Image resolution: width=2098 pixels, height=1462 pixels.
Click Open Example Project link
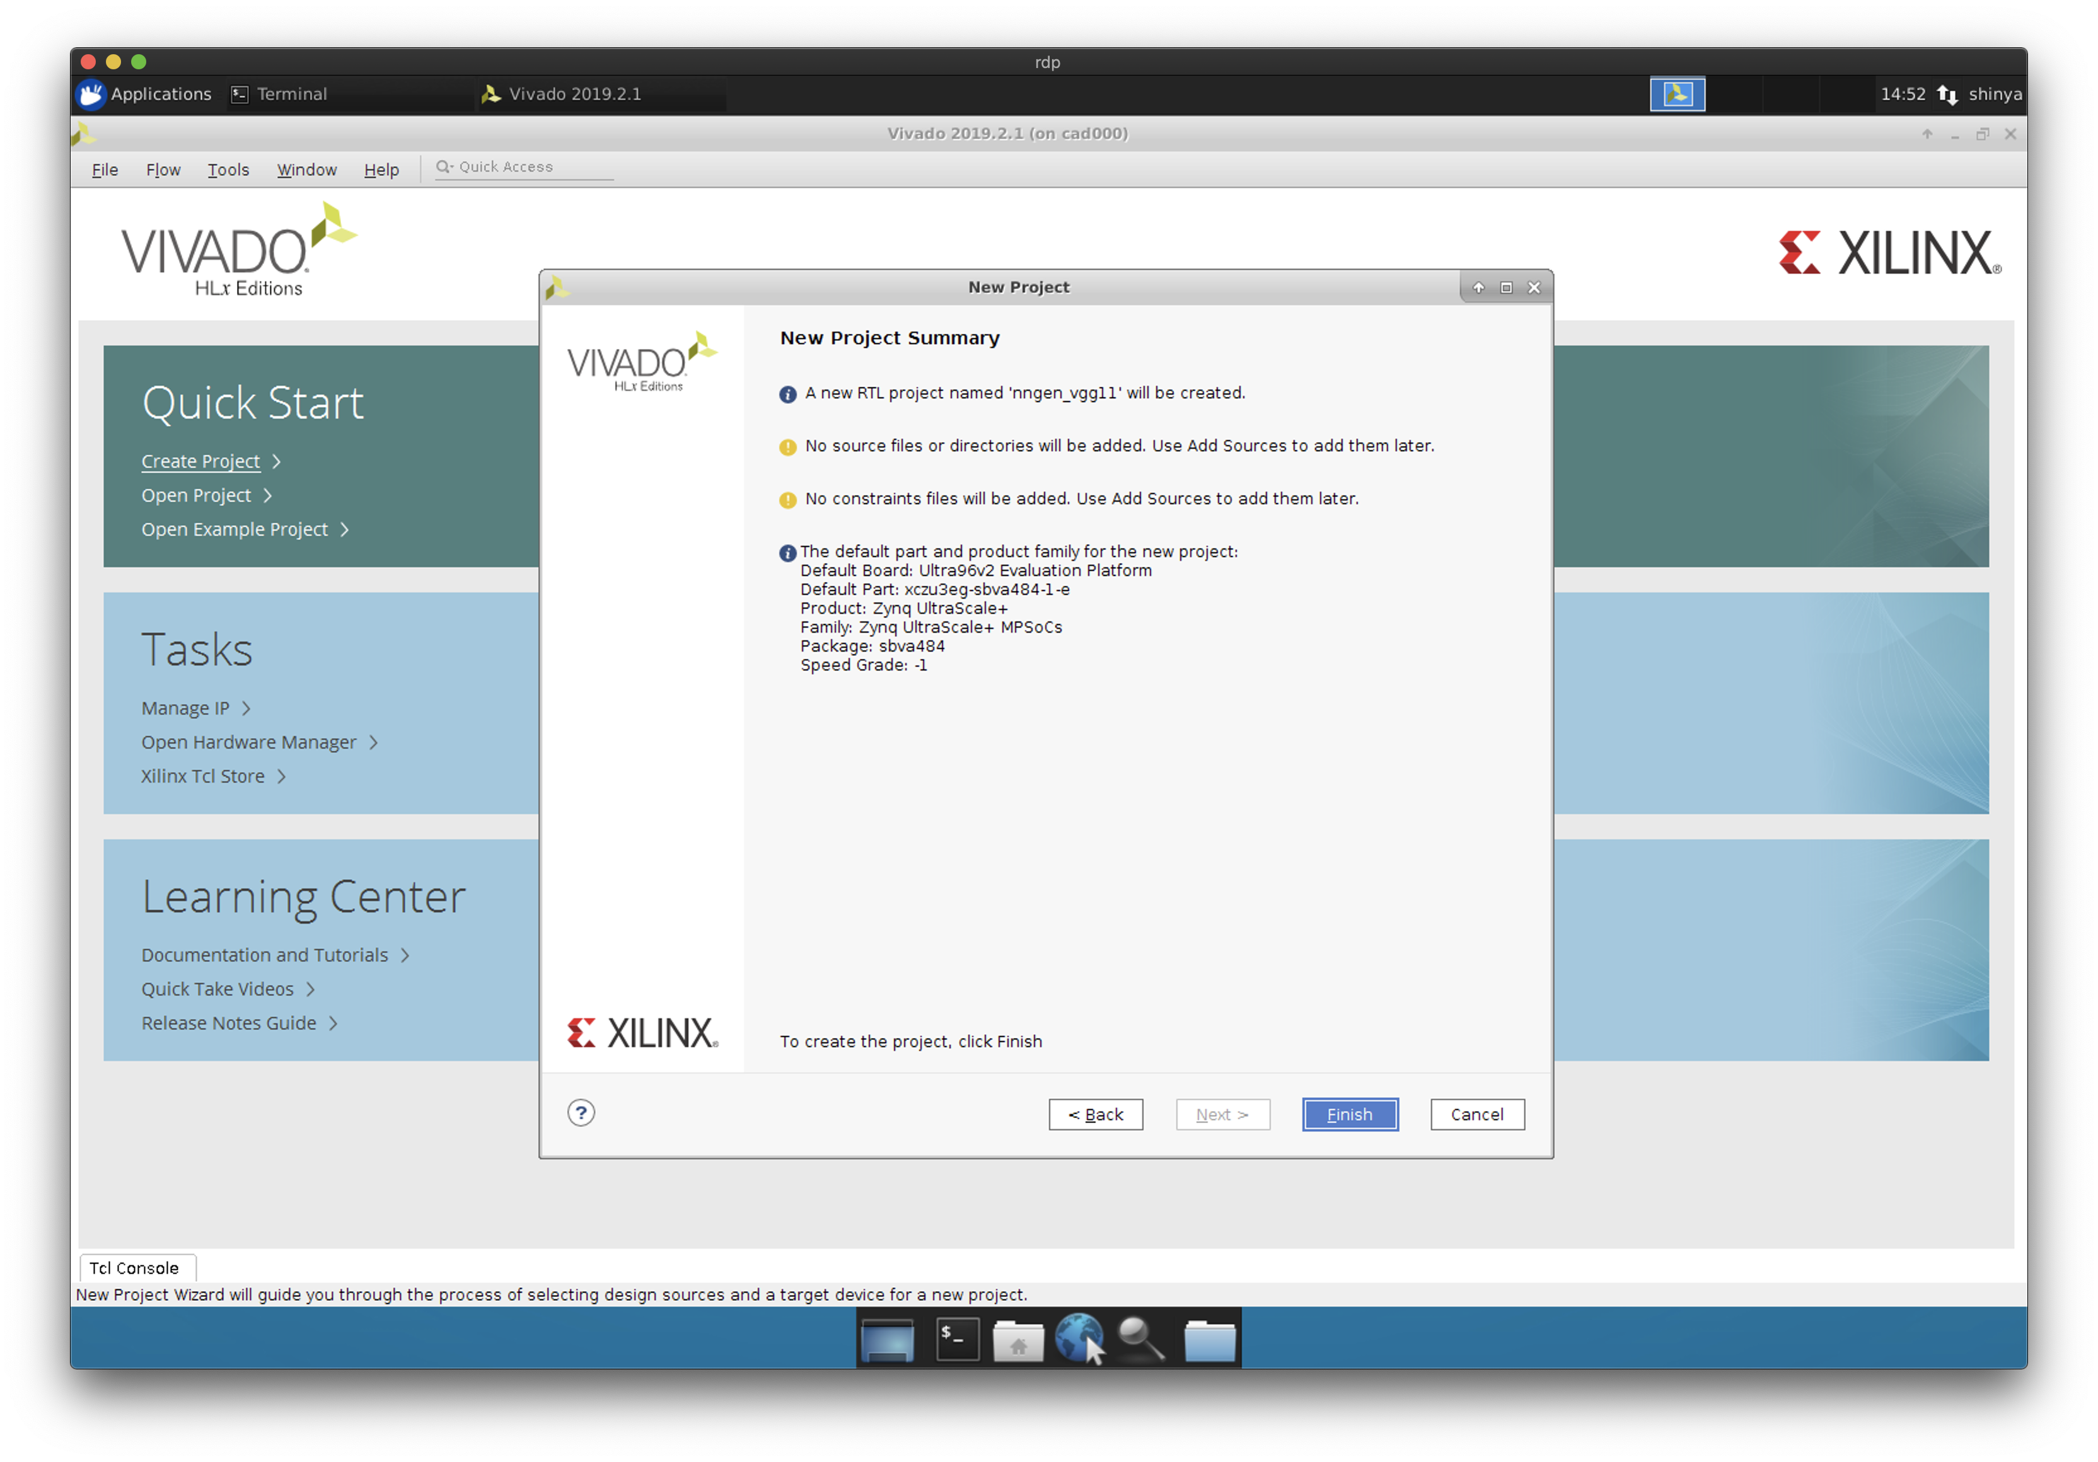click(x=235, y=529)
